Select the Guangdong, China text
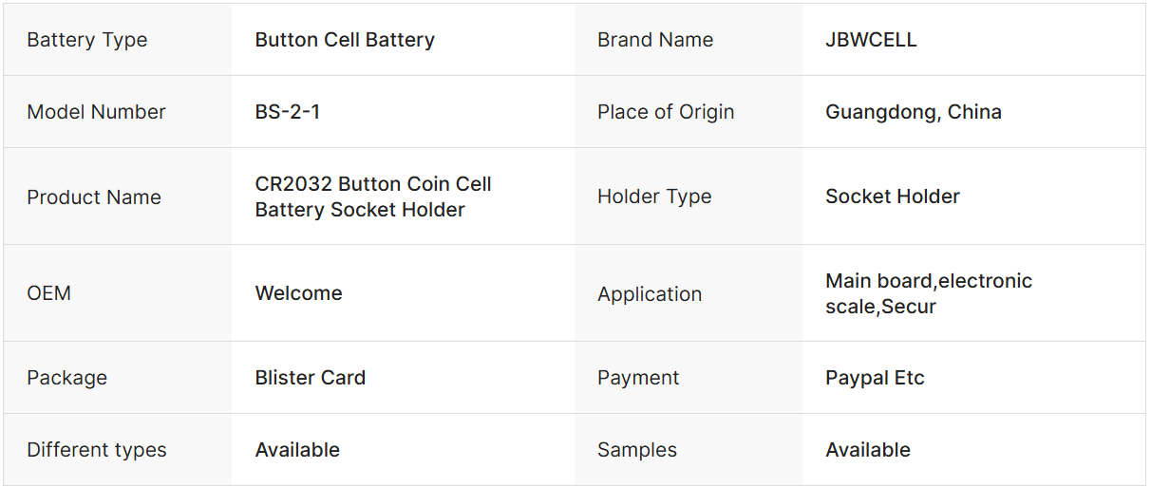Screen dimensions: 1151x487 [914, 112]
